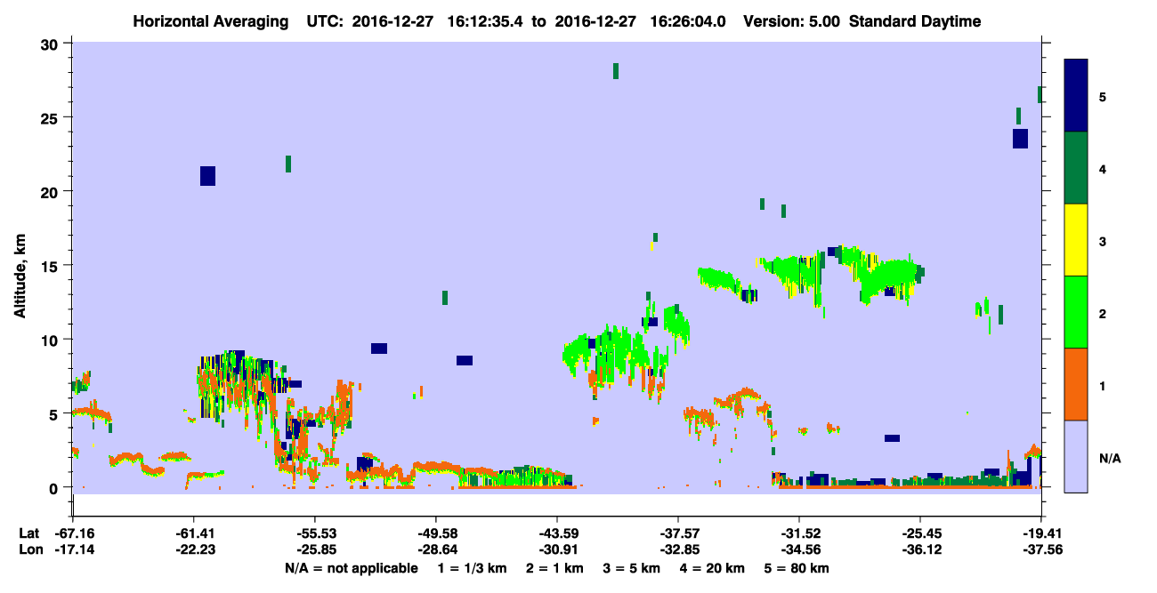Screen dimensions: 1157x593
Task: Click the latitude value '-31.52'
Action: point(799,533)
